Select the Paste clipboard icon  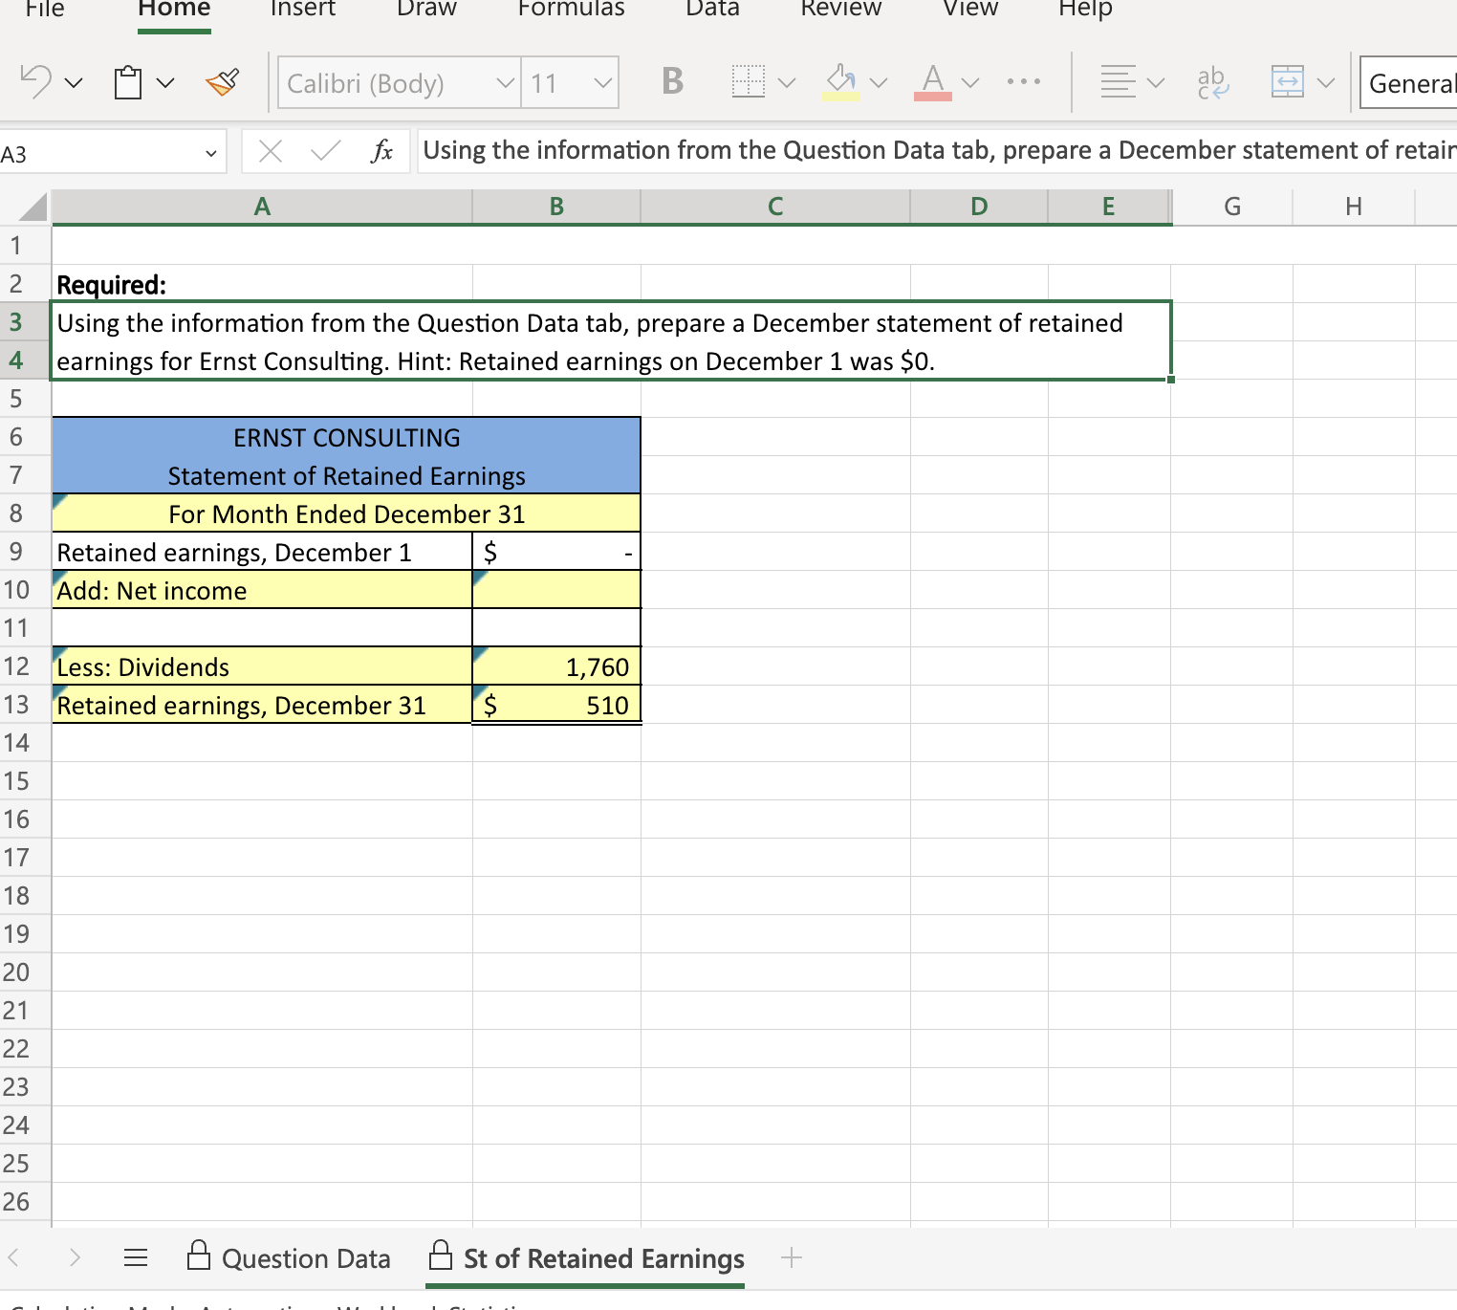pos(129,82)
